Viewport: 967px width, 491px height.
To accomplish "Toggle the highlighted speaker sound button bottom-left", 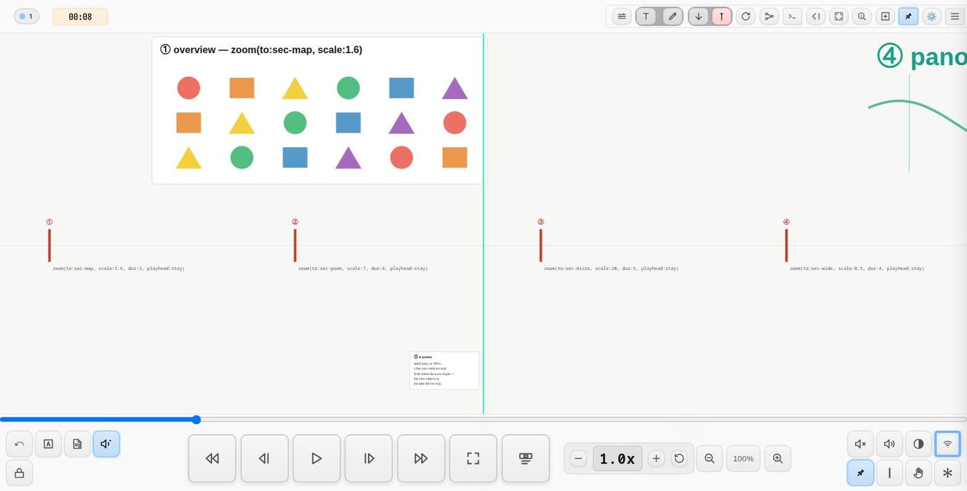I will [x=106, y=444].
